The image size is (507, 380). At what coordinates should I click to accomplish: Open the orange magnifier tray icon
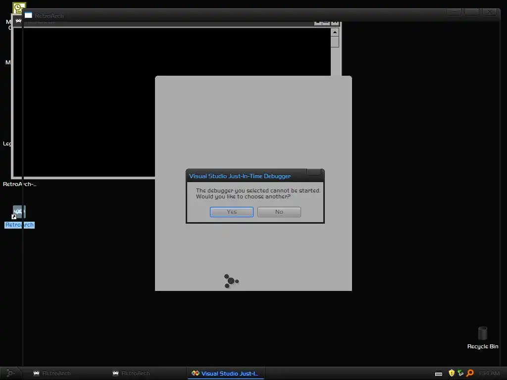470,373
